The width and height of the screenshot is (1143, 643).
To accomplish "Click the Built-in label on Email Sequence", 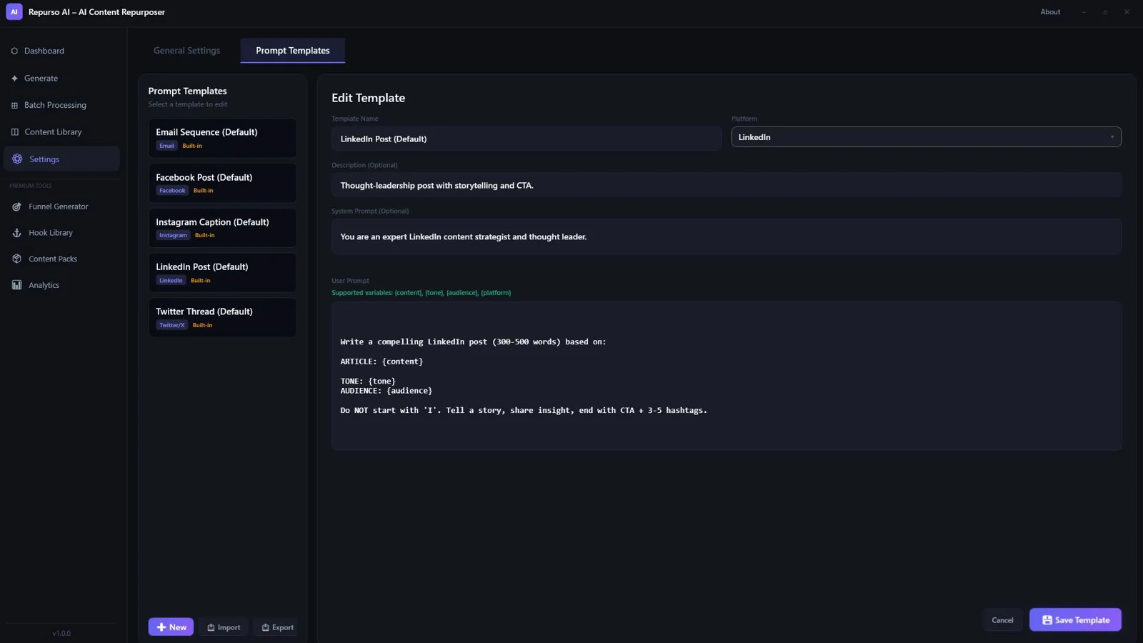I will (x=192, y=146).
